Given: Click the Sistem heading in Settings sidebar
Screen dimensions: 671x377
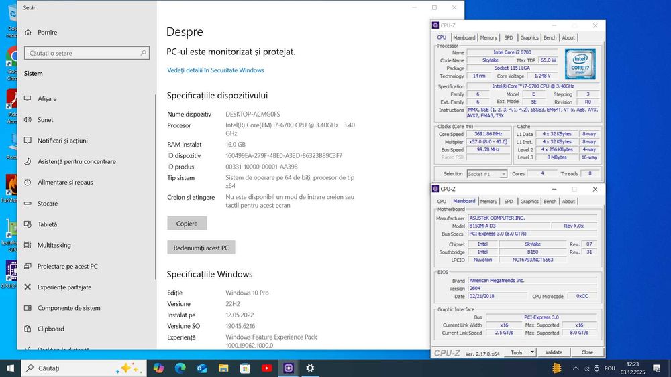Looking at the screenshot, I should coord(34,74).
